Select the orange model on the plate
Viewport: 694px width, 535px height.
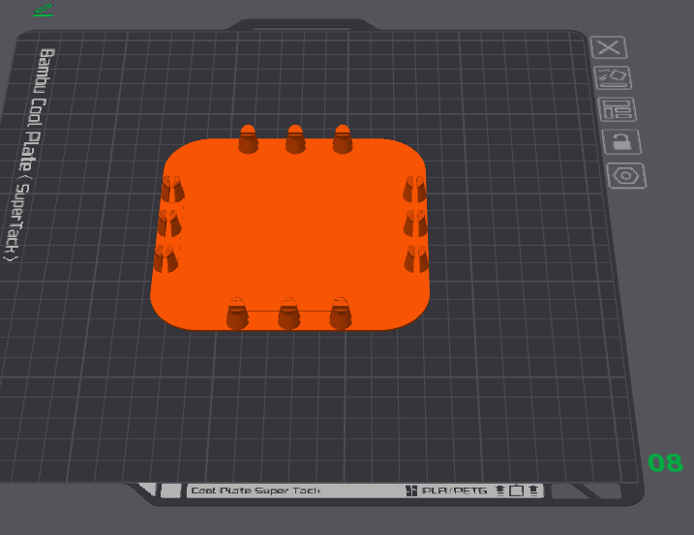(290, 234)
